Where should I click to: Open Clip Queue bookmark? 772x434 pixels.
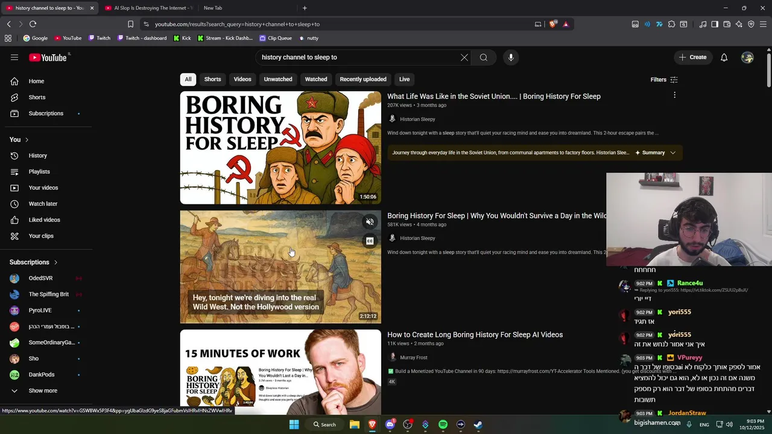(276, 38)
